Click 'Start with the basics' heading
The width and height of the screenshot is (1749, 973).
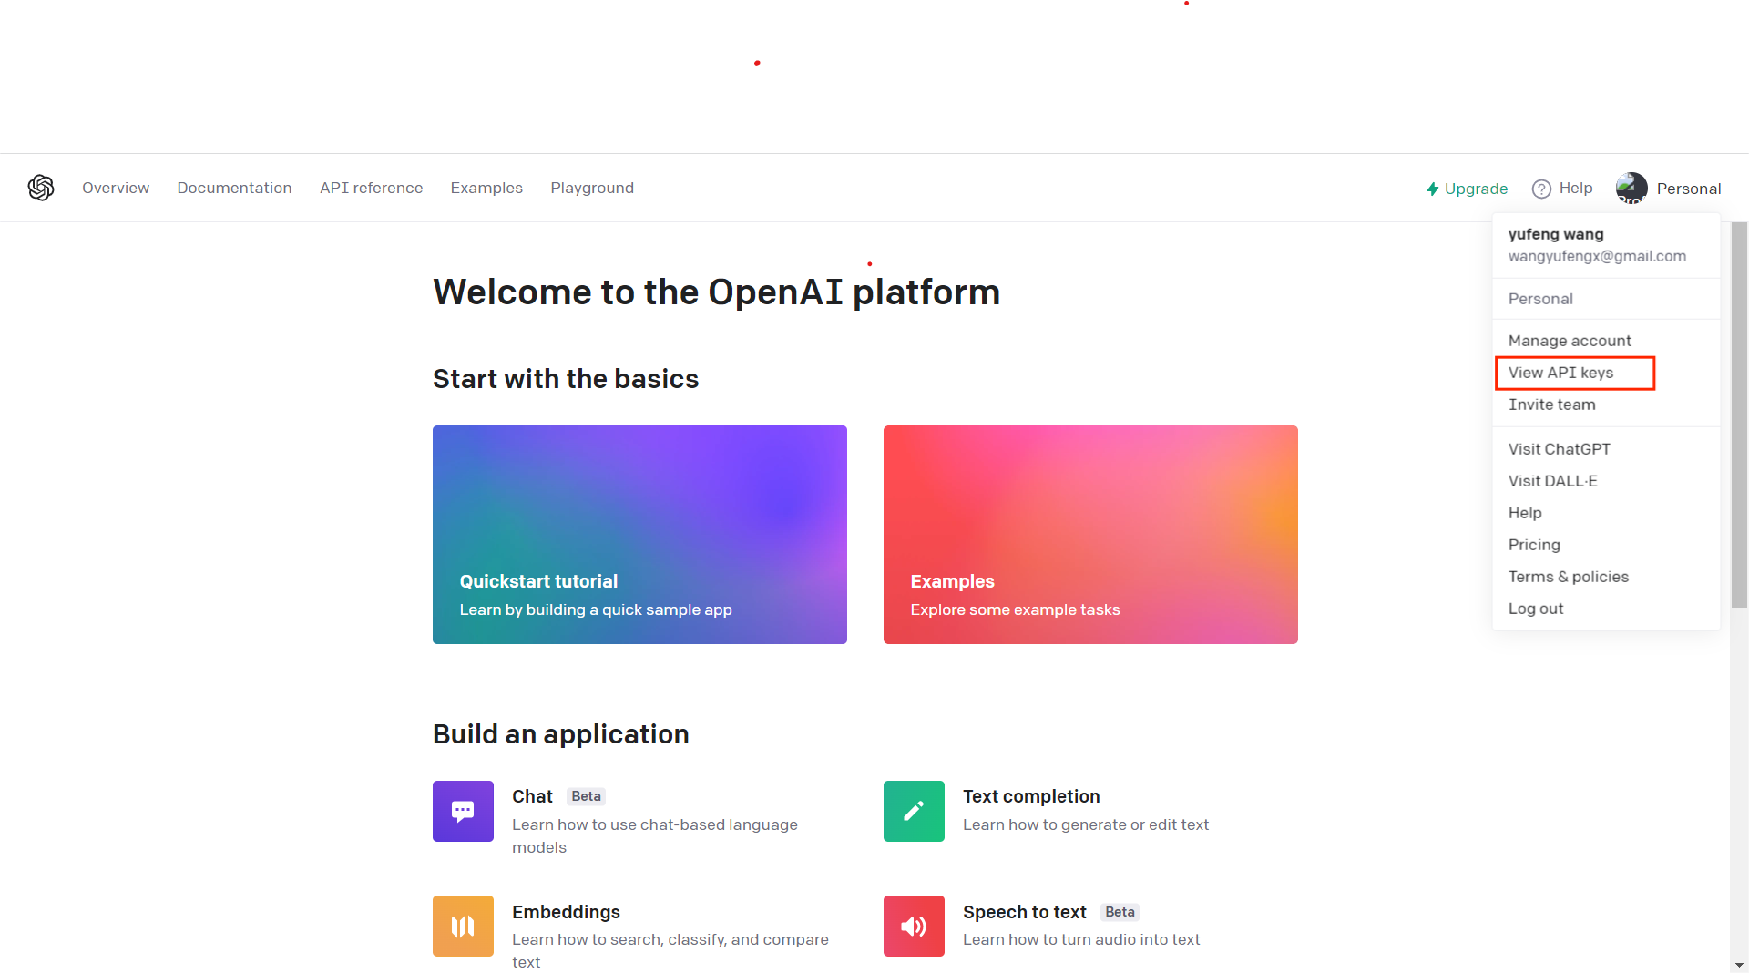[x=566, y=379]
